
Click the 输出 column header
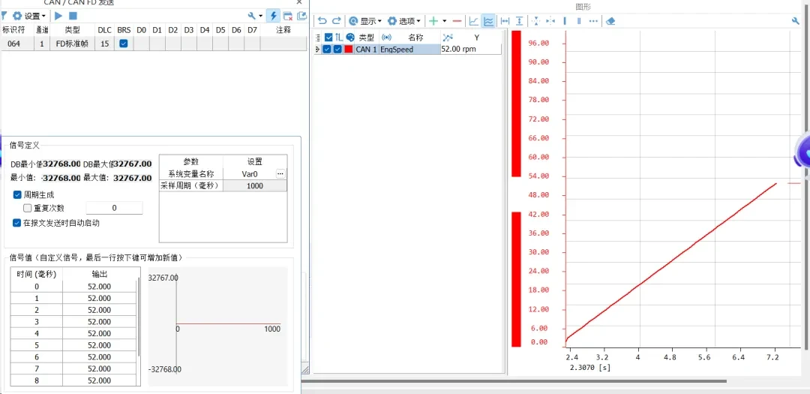click(100, 274)
